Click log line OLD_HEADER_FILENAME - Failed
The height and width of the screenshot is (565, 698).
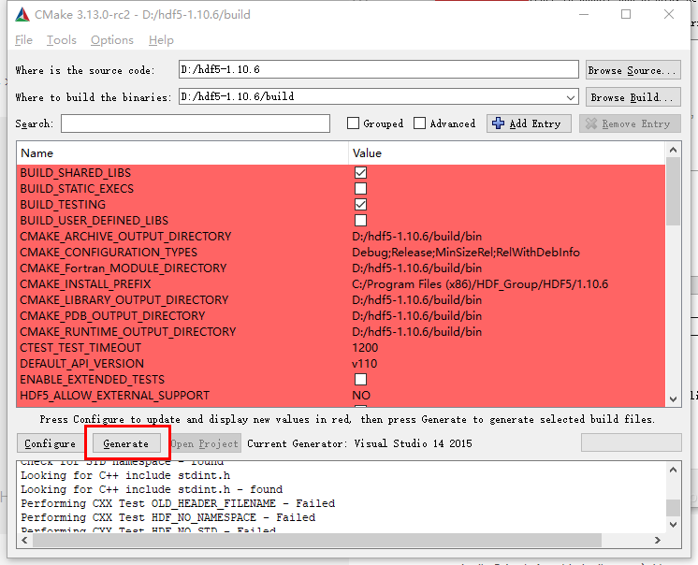[178, 503]
